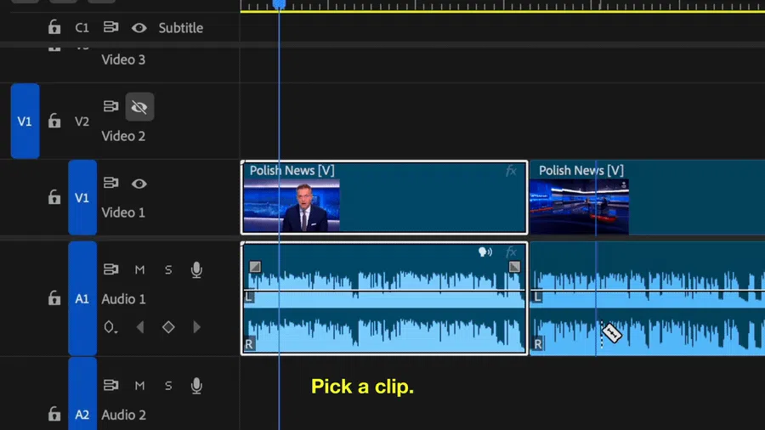The width and height of the screenshot is (765, 430).
Task: Go to previous keyframe on Audio 1
Action: [x=140, y=327]
